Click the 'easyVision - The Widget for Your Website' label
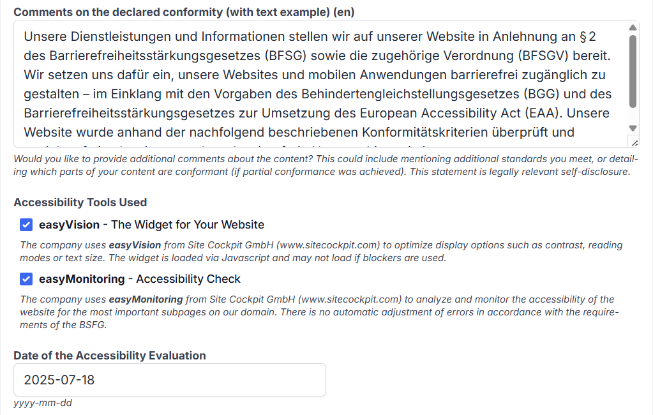The width and height of the screenshot is (653, 415). pos(151,225)
